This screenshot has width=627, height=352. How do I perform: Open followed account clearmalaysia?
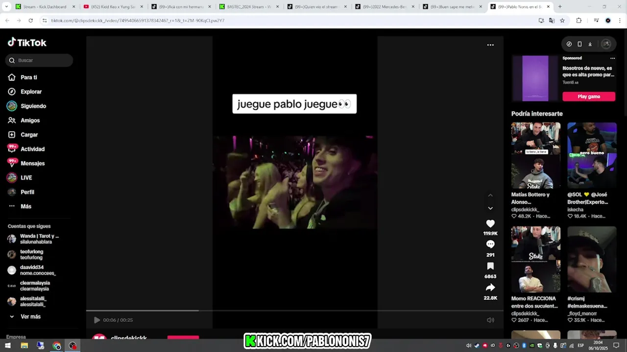tap(28, 286)
